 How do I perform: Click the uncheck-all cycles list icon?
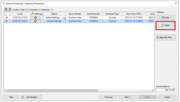coord(10,9)
